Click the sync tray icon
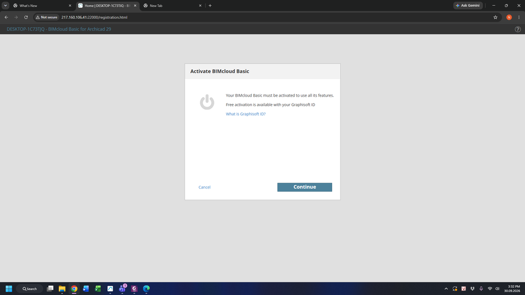Image resolution: width=525 pixels, height=295 pixels. [x=455, y=289]
